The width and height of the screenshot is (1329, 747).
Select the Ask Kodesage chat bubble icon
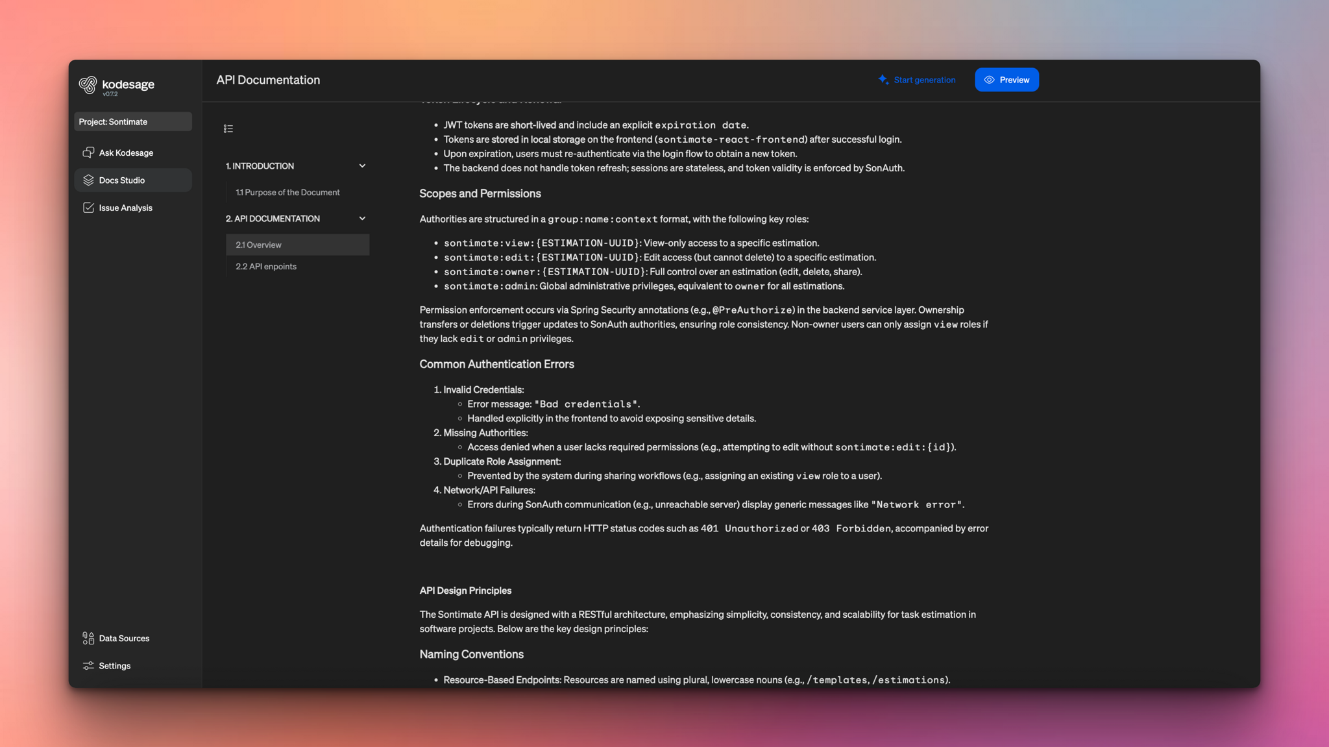[88, 152]
